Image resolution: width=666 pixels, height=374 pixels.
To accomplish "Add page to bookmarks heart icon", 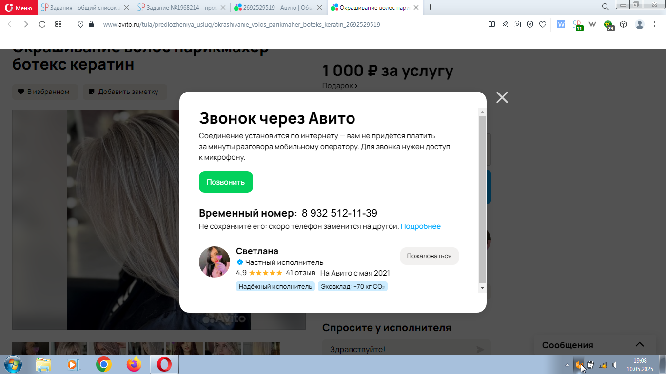I will click(x=543, y=24).
